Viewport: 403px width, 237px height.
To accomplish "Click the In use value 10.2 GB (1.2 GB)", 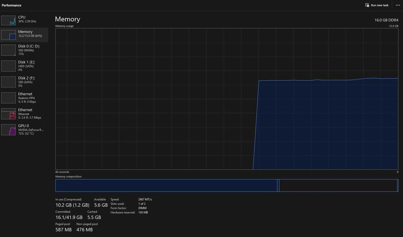I will tap(72, 205).
